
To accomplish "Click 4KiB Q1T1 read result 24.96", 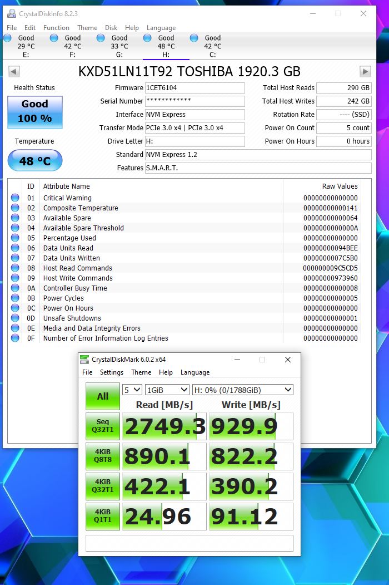I will [x=164, y=517].
